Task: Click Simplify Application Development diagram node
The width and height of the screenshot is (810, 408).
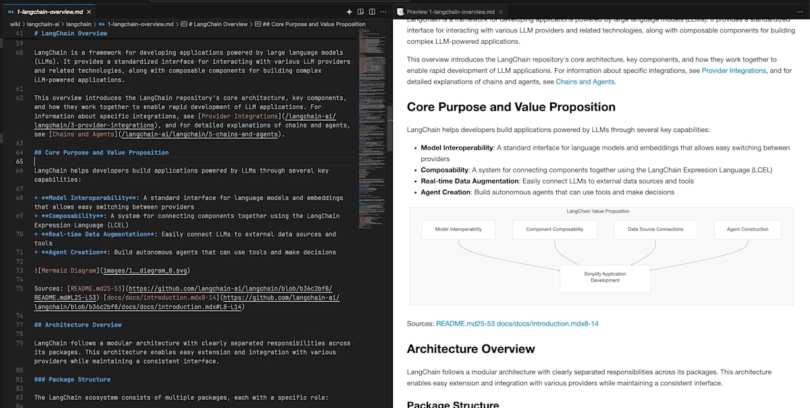Action: (605, 278)
